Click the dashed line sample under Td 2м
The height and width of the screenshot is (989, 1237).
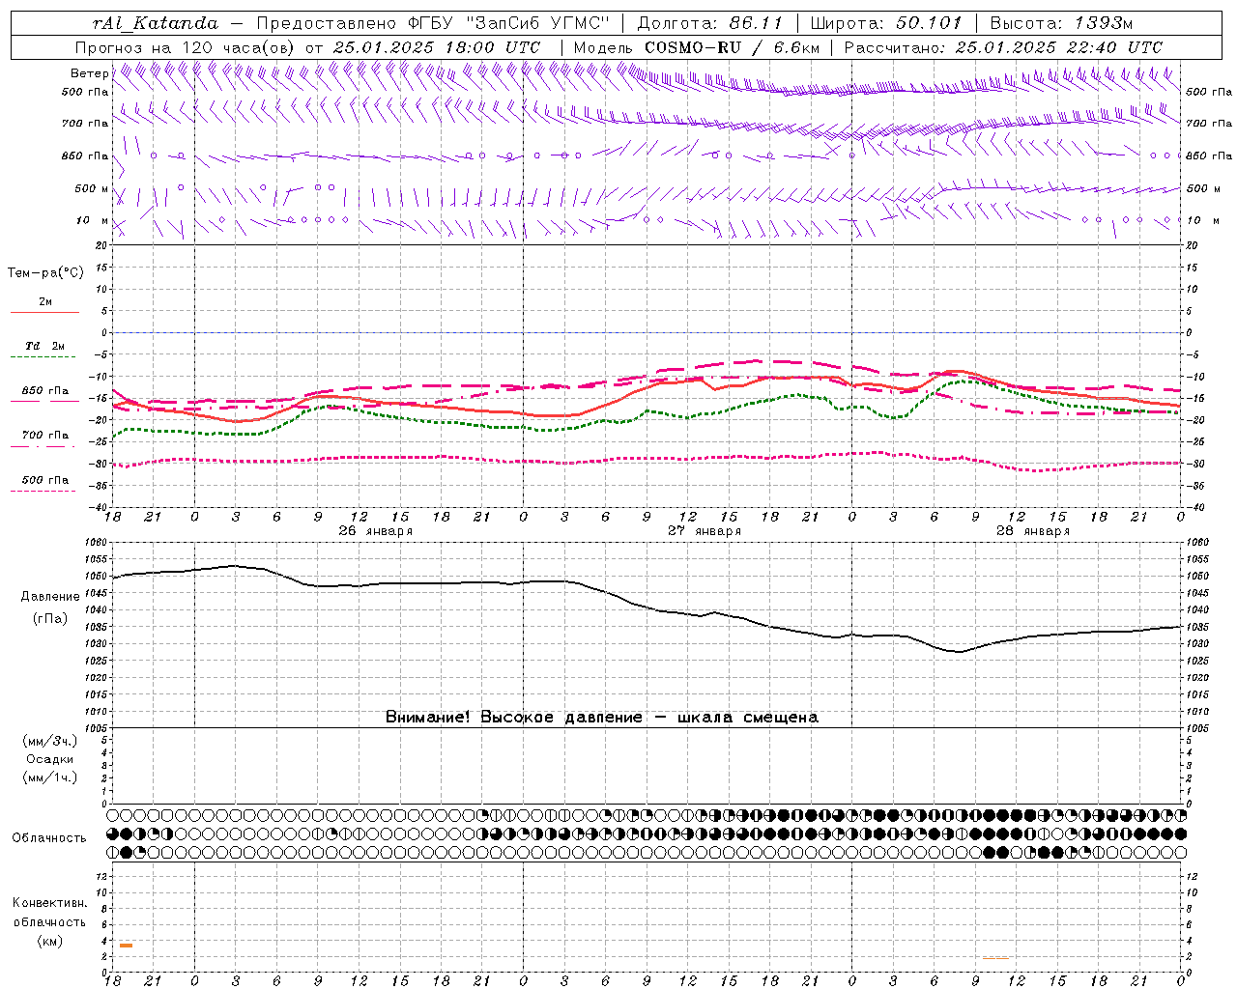coord(44,357)
